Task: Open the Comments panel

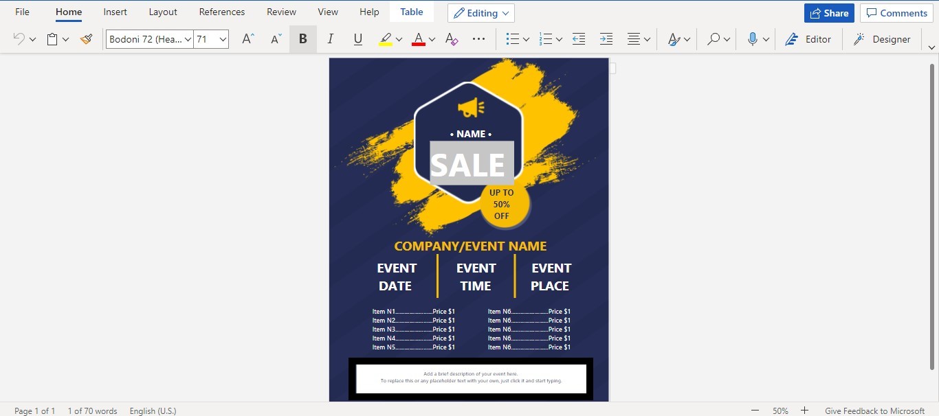Action: [896, 12]
